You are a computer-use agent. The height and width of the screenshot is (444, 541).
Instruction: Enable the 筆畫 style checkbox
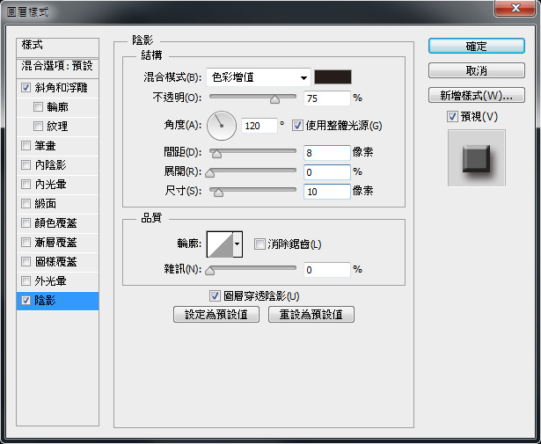click(26, 145)
